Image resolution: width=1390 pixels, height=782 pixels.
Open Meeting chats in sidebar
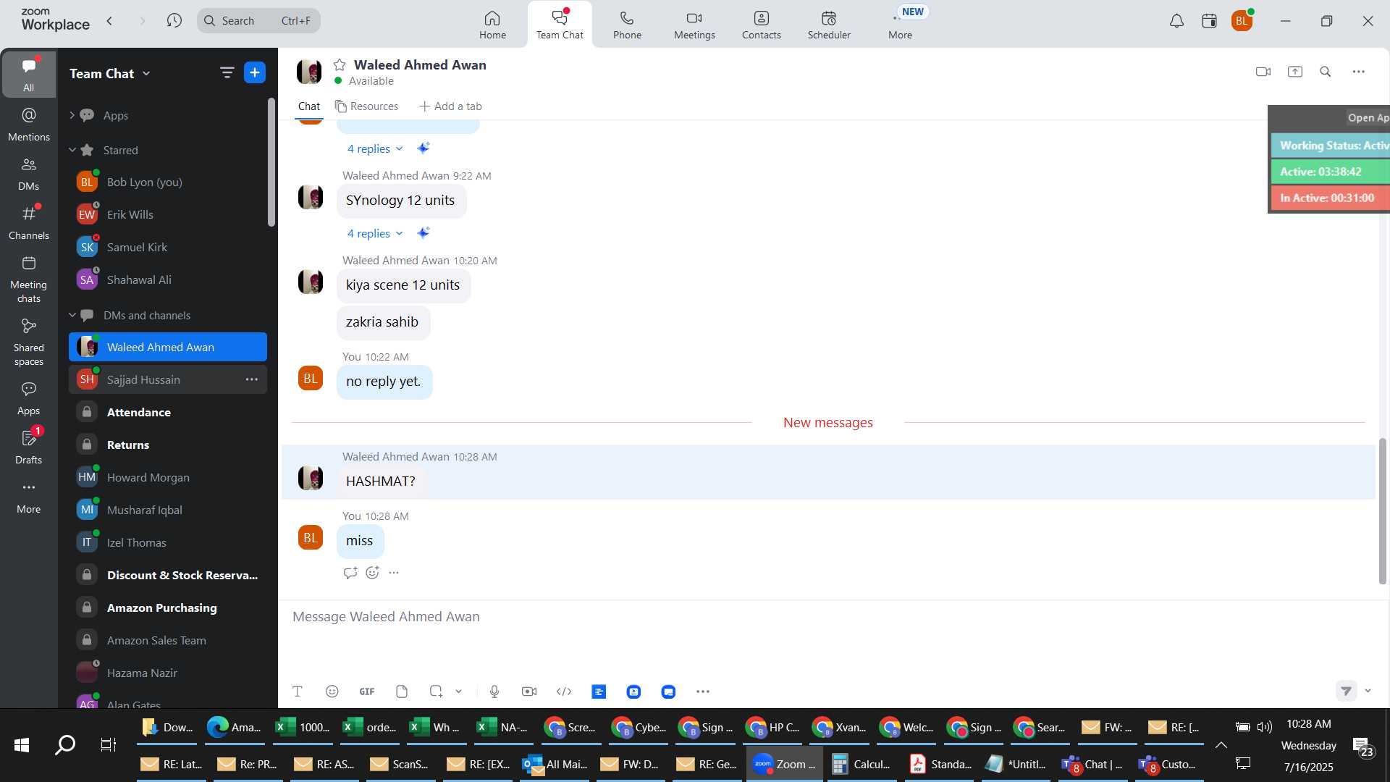pos(29,279)
